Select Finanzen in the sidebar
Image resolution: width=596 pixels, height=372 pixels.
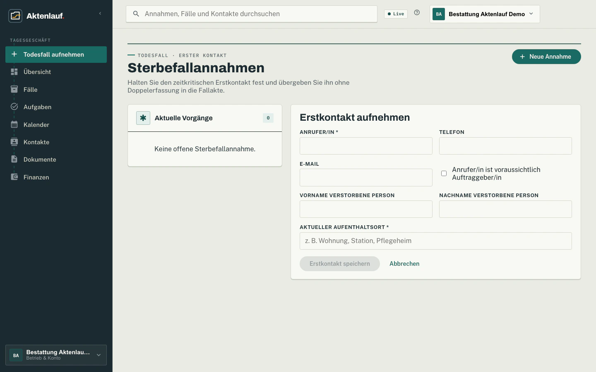tap(56, 177)
